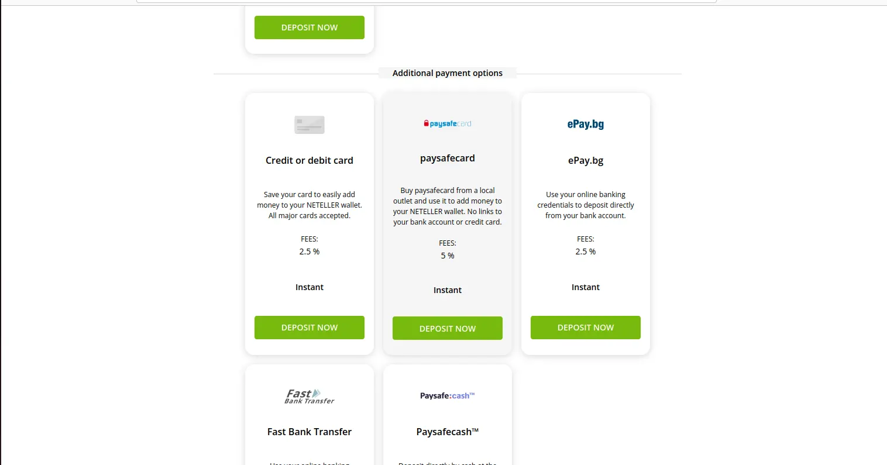Open the Fast Bank Transfer option title
This screenshot has height=465, width=887.
pos(310,432)
